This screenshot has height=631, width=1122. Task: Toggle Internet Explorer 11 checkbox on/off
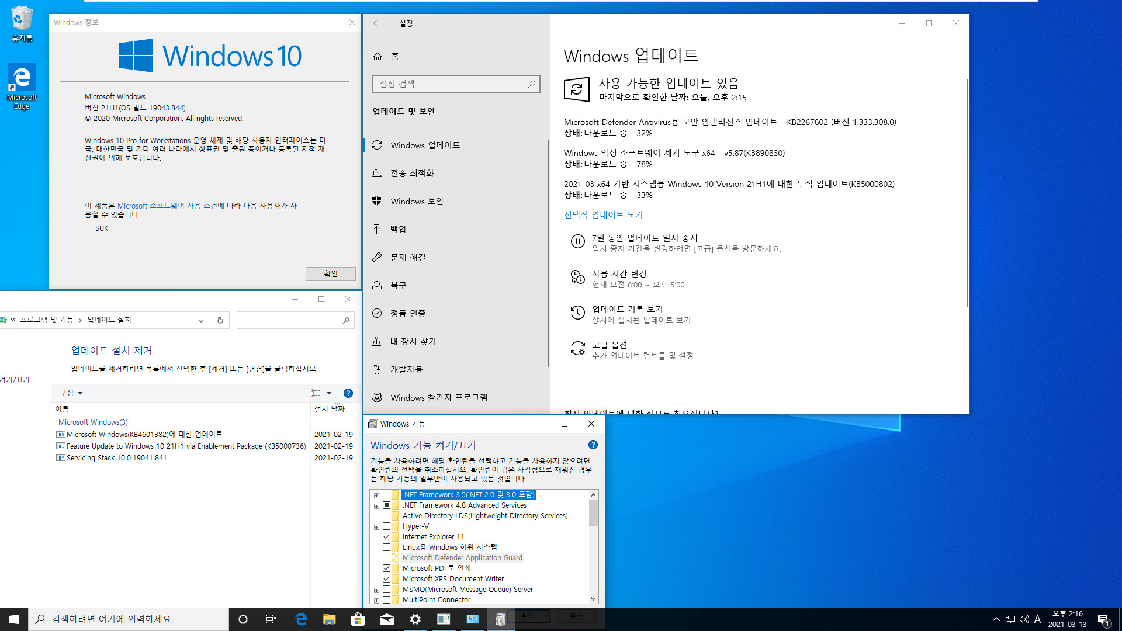pos(387,536)
